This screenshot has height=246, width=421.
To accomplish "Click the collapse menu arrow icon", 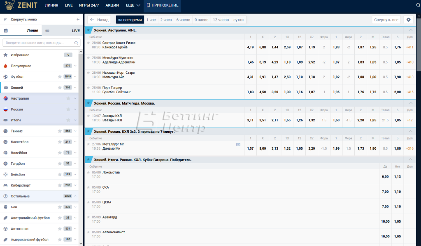I will pyautogui.click(x=78, y=20).
